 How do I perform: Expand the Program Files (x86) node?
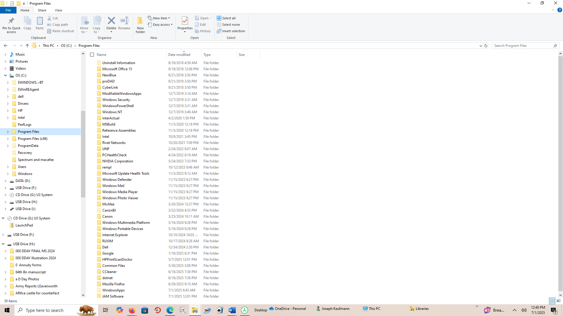click(8, 139)
